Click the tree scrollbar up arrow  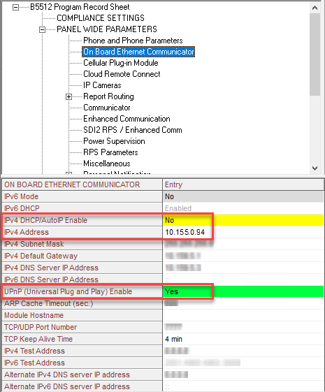coord(315,8)
